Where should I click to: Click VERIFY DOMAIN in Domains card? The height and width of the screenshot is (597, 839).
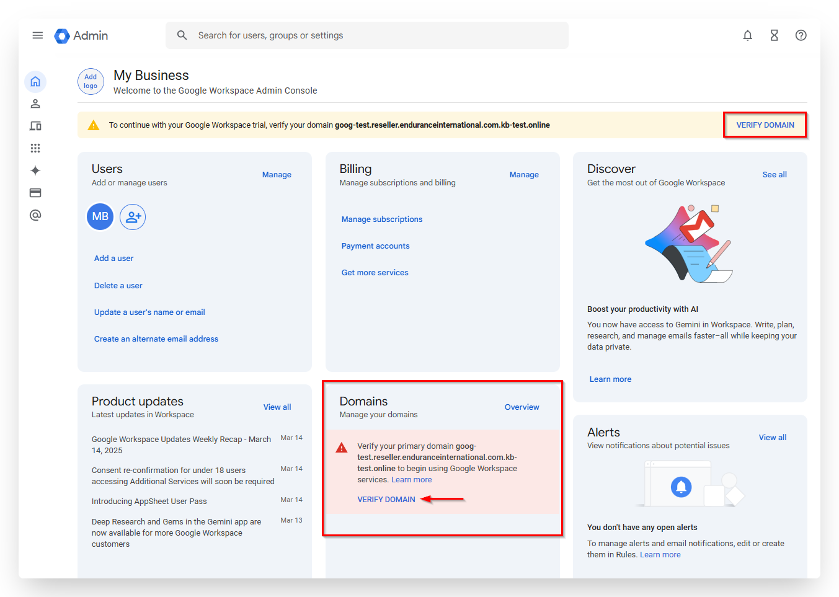pos(386,500)
